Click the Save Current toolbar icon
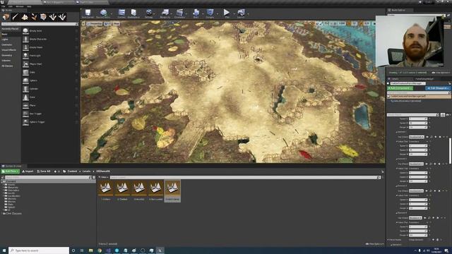The height and width of the screenshot is (254, 452). coord(88,13)
